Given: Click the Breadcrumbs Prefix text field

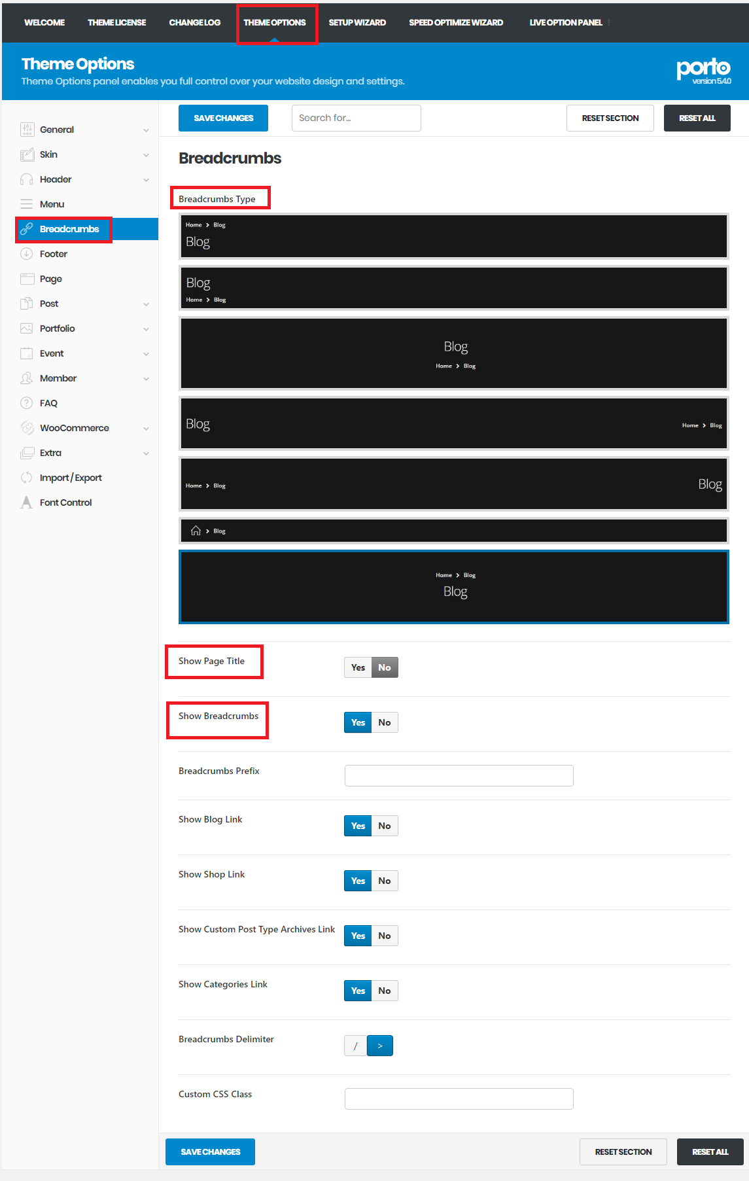Looking at the screenshot, I should pos(459,775).
